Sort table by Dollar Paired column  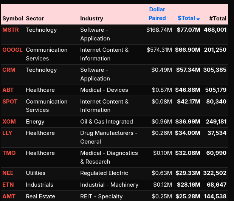157,14
